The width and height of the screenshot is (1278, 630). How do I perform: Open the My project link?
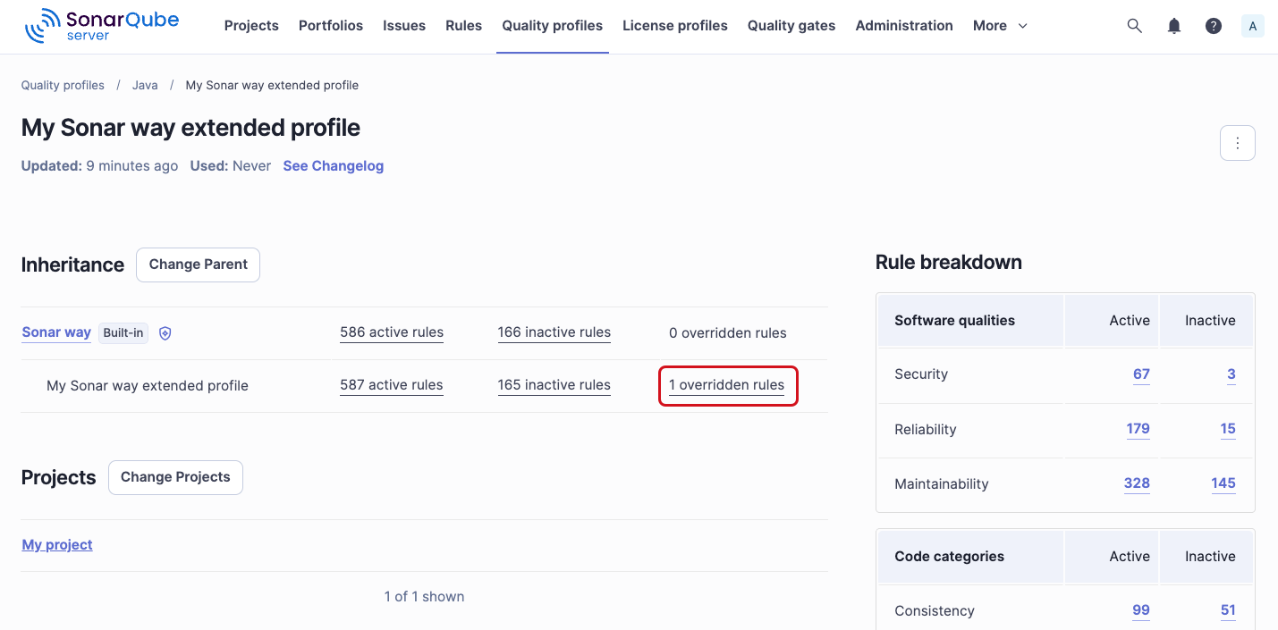pos(57,545)
